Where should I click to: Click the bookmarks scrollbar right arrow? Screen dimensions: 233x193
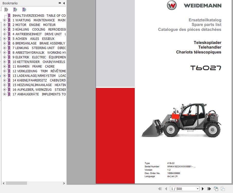click(64, 183)
